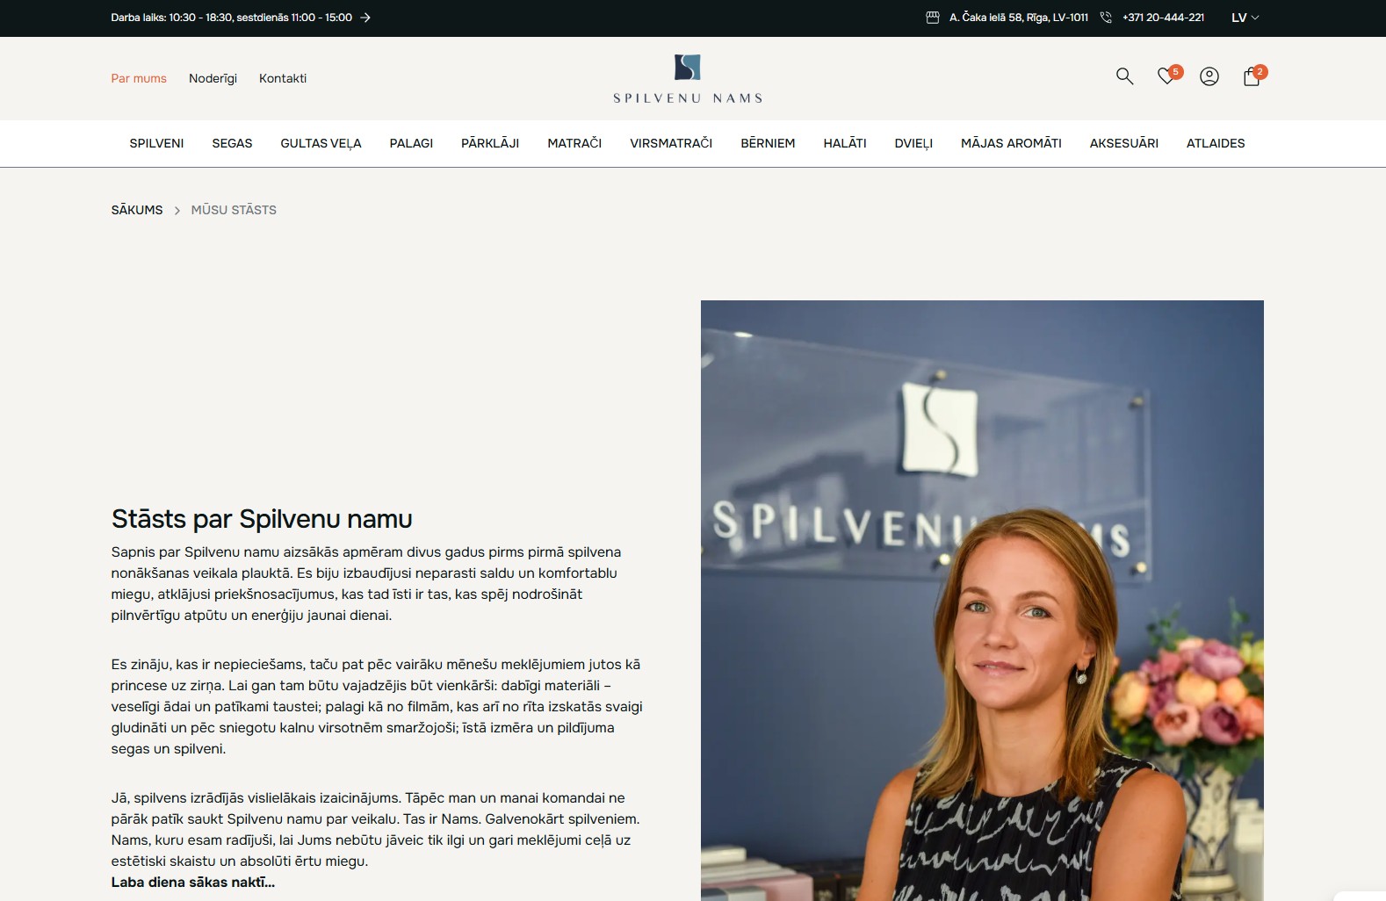This screenshot has width=1386, height=901.
Task: Click the Par mums link
Action: pos(139,78)
